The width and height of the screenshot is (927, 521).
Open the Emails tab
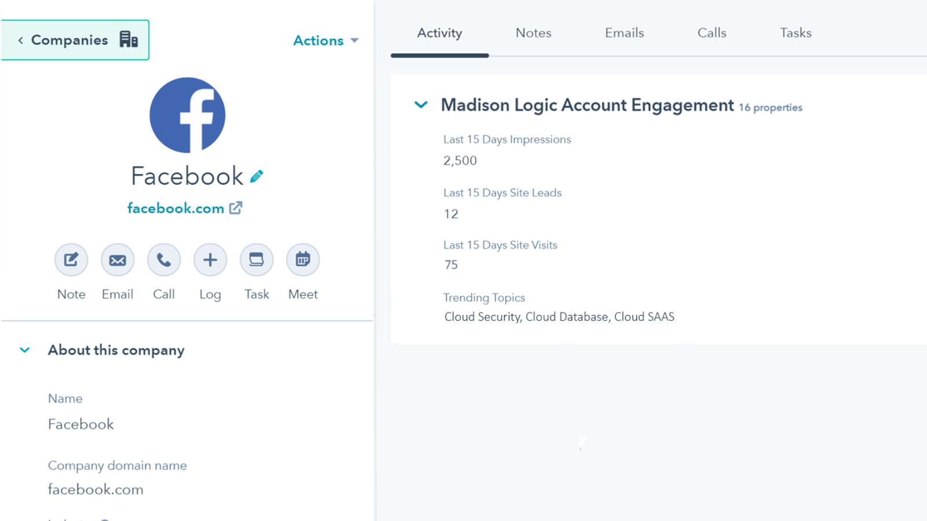pyautogui.click(x=624, y=33)
